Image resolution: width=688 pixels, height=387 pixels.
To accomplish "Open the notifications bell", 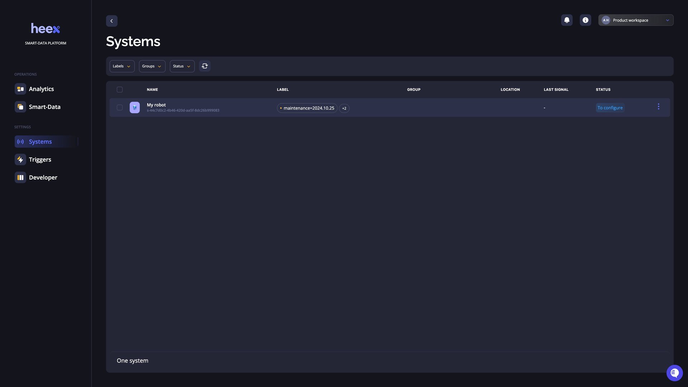I will tap(567, 20).
